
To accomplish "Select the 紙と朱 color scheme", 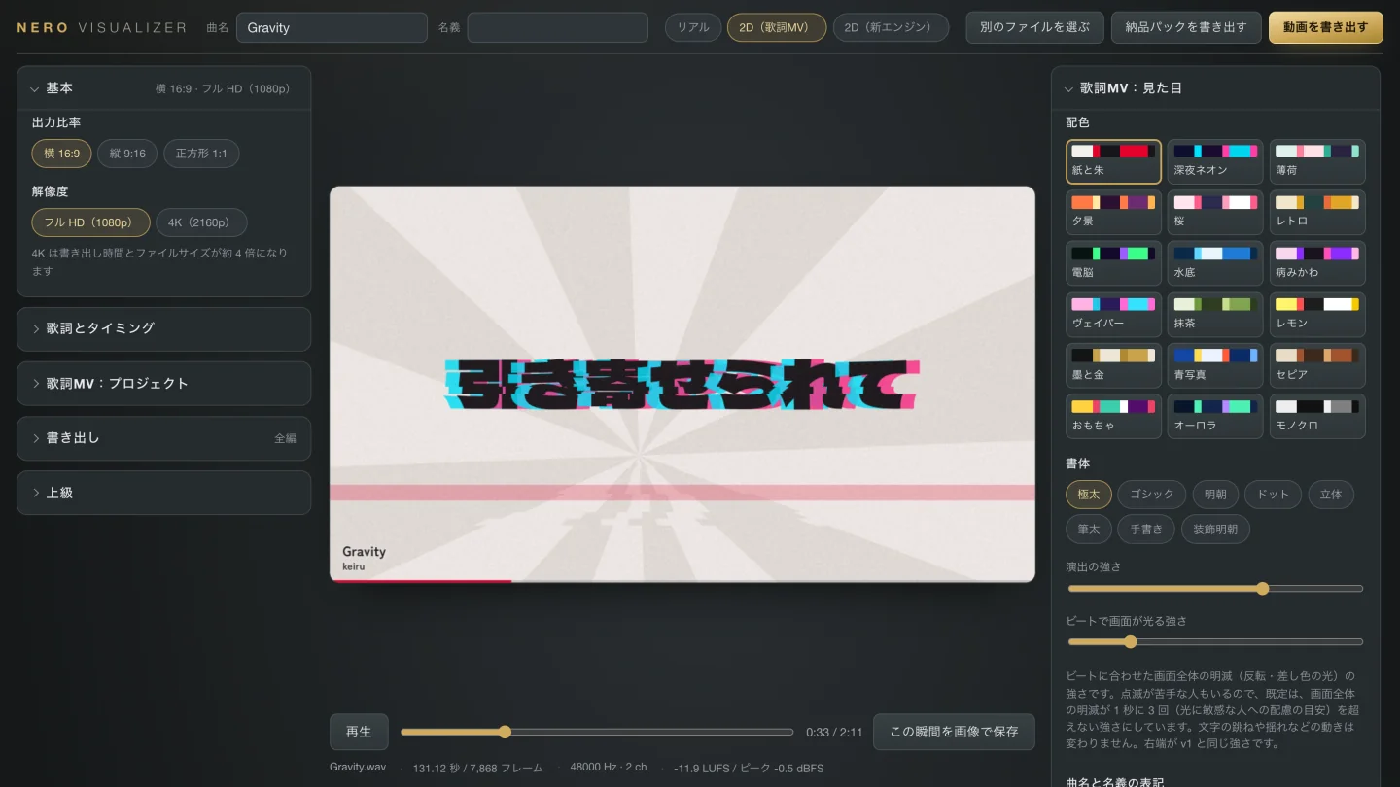I will click(1113, 161).
